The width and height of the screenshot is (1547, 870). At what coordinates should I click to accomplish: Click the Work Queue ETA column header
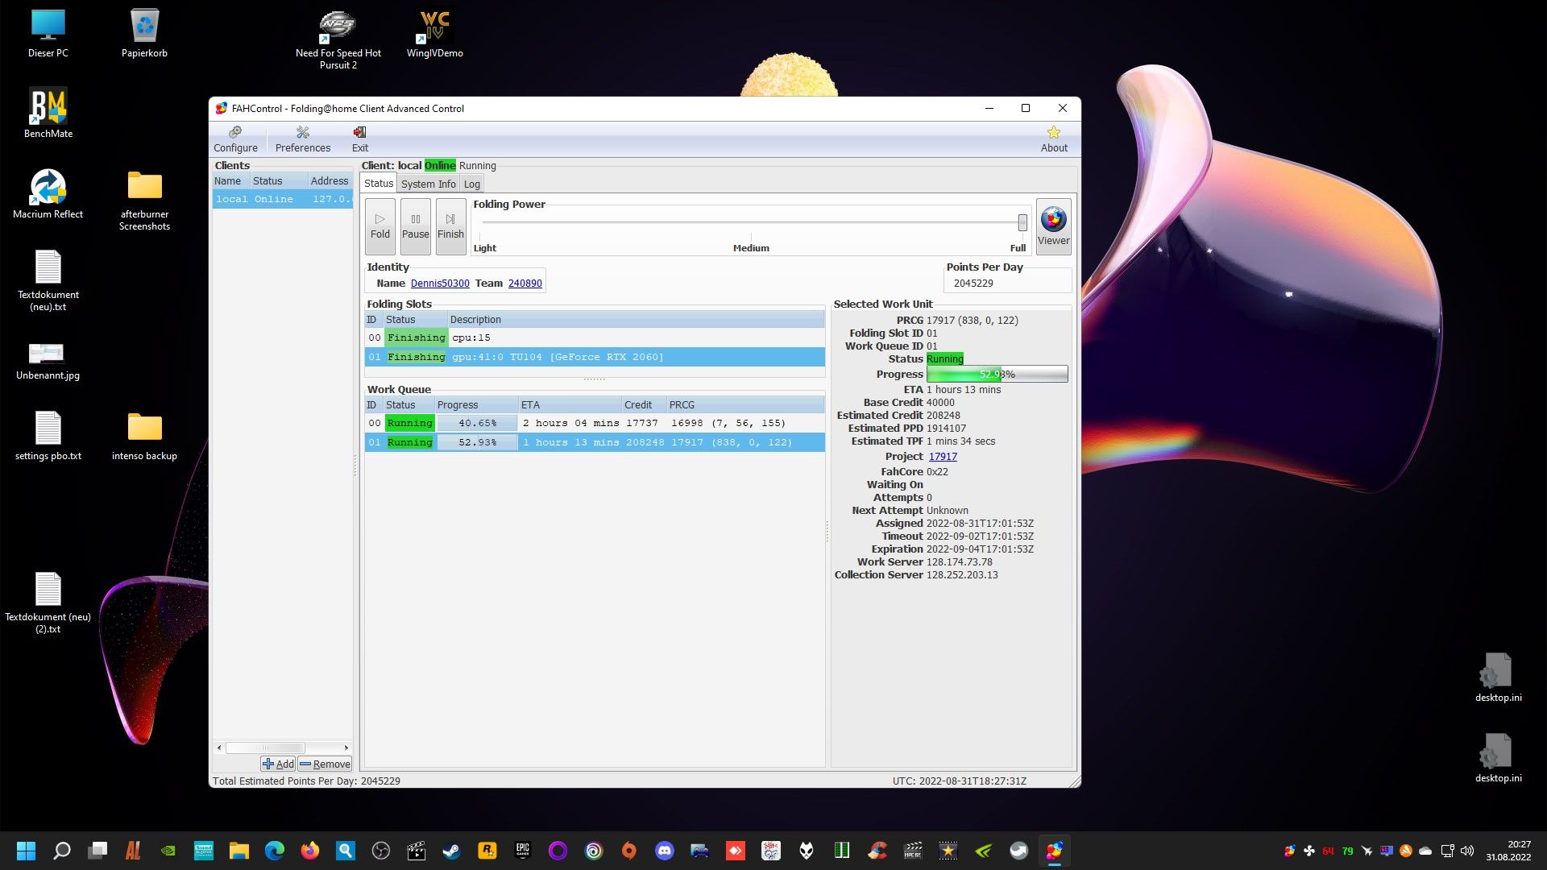pyautogui.click(x=569, y=405)
